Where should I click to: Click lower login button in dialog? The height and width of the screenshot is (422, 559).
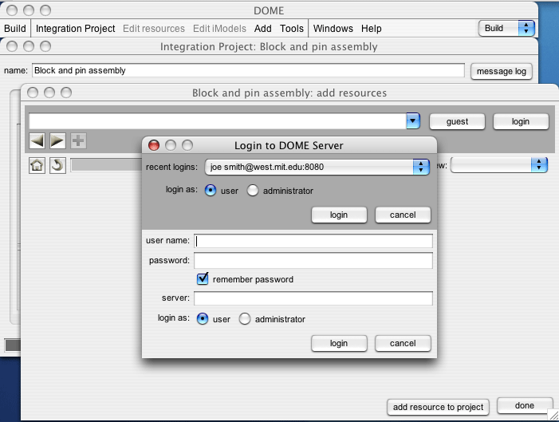coord(339,343)
